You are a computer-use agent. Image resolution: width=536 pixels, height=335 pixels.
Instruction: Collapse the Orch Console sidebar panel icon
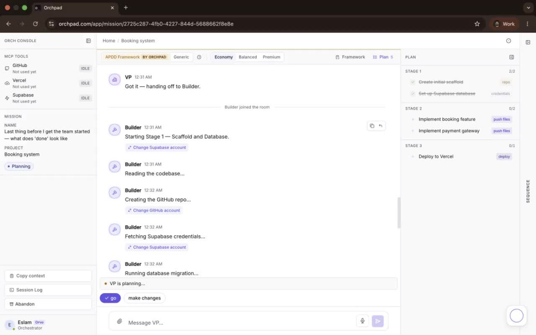click(88, 41)
